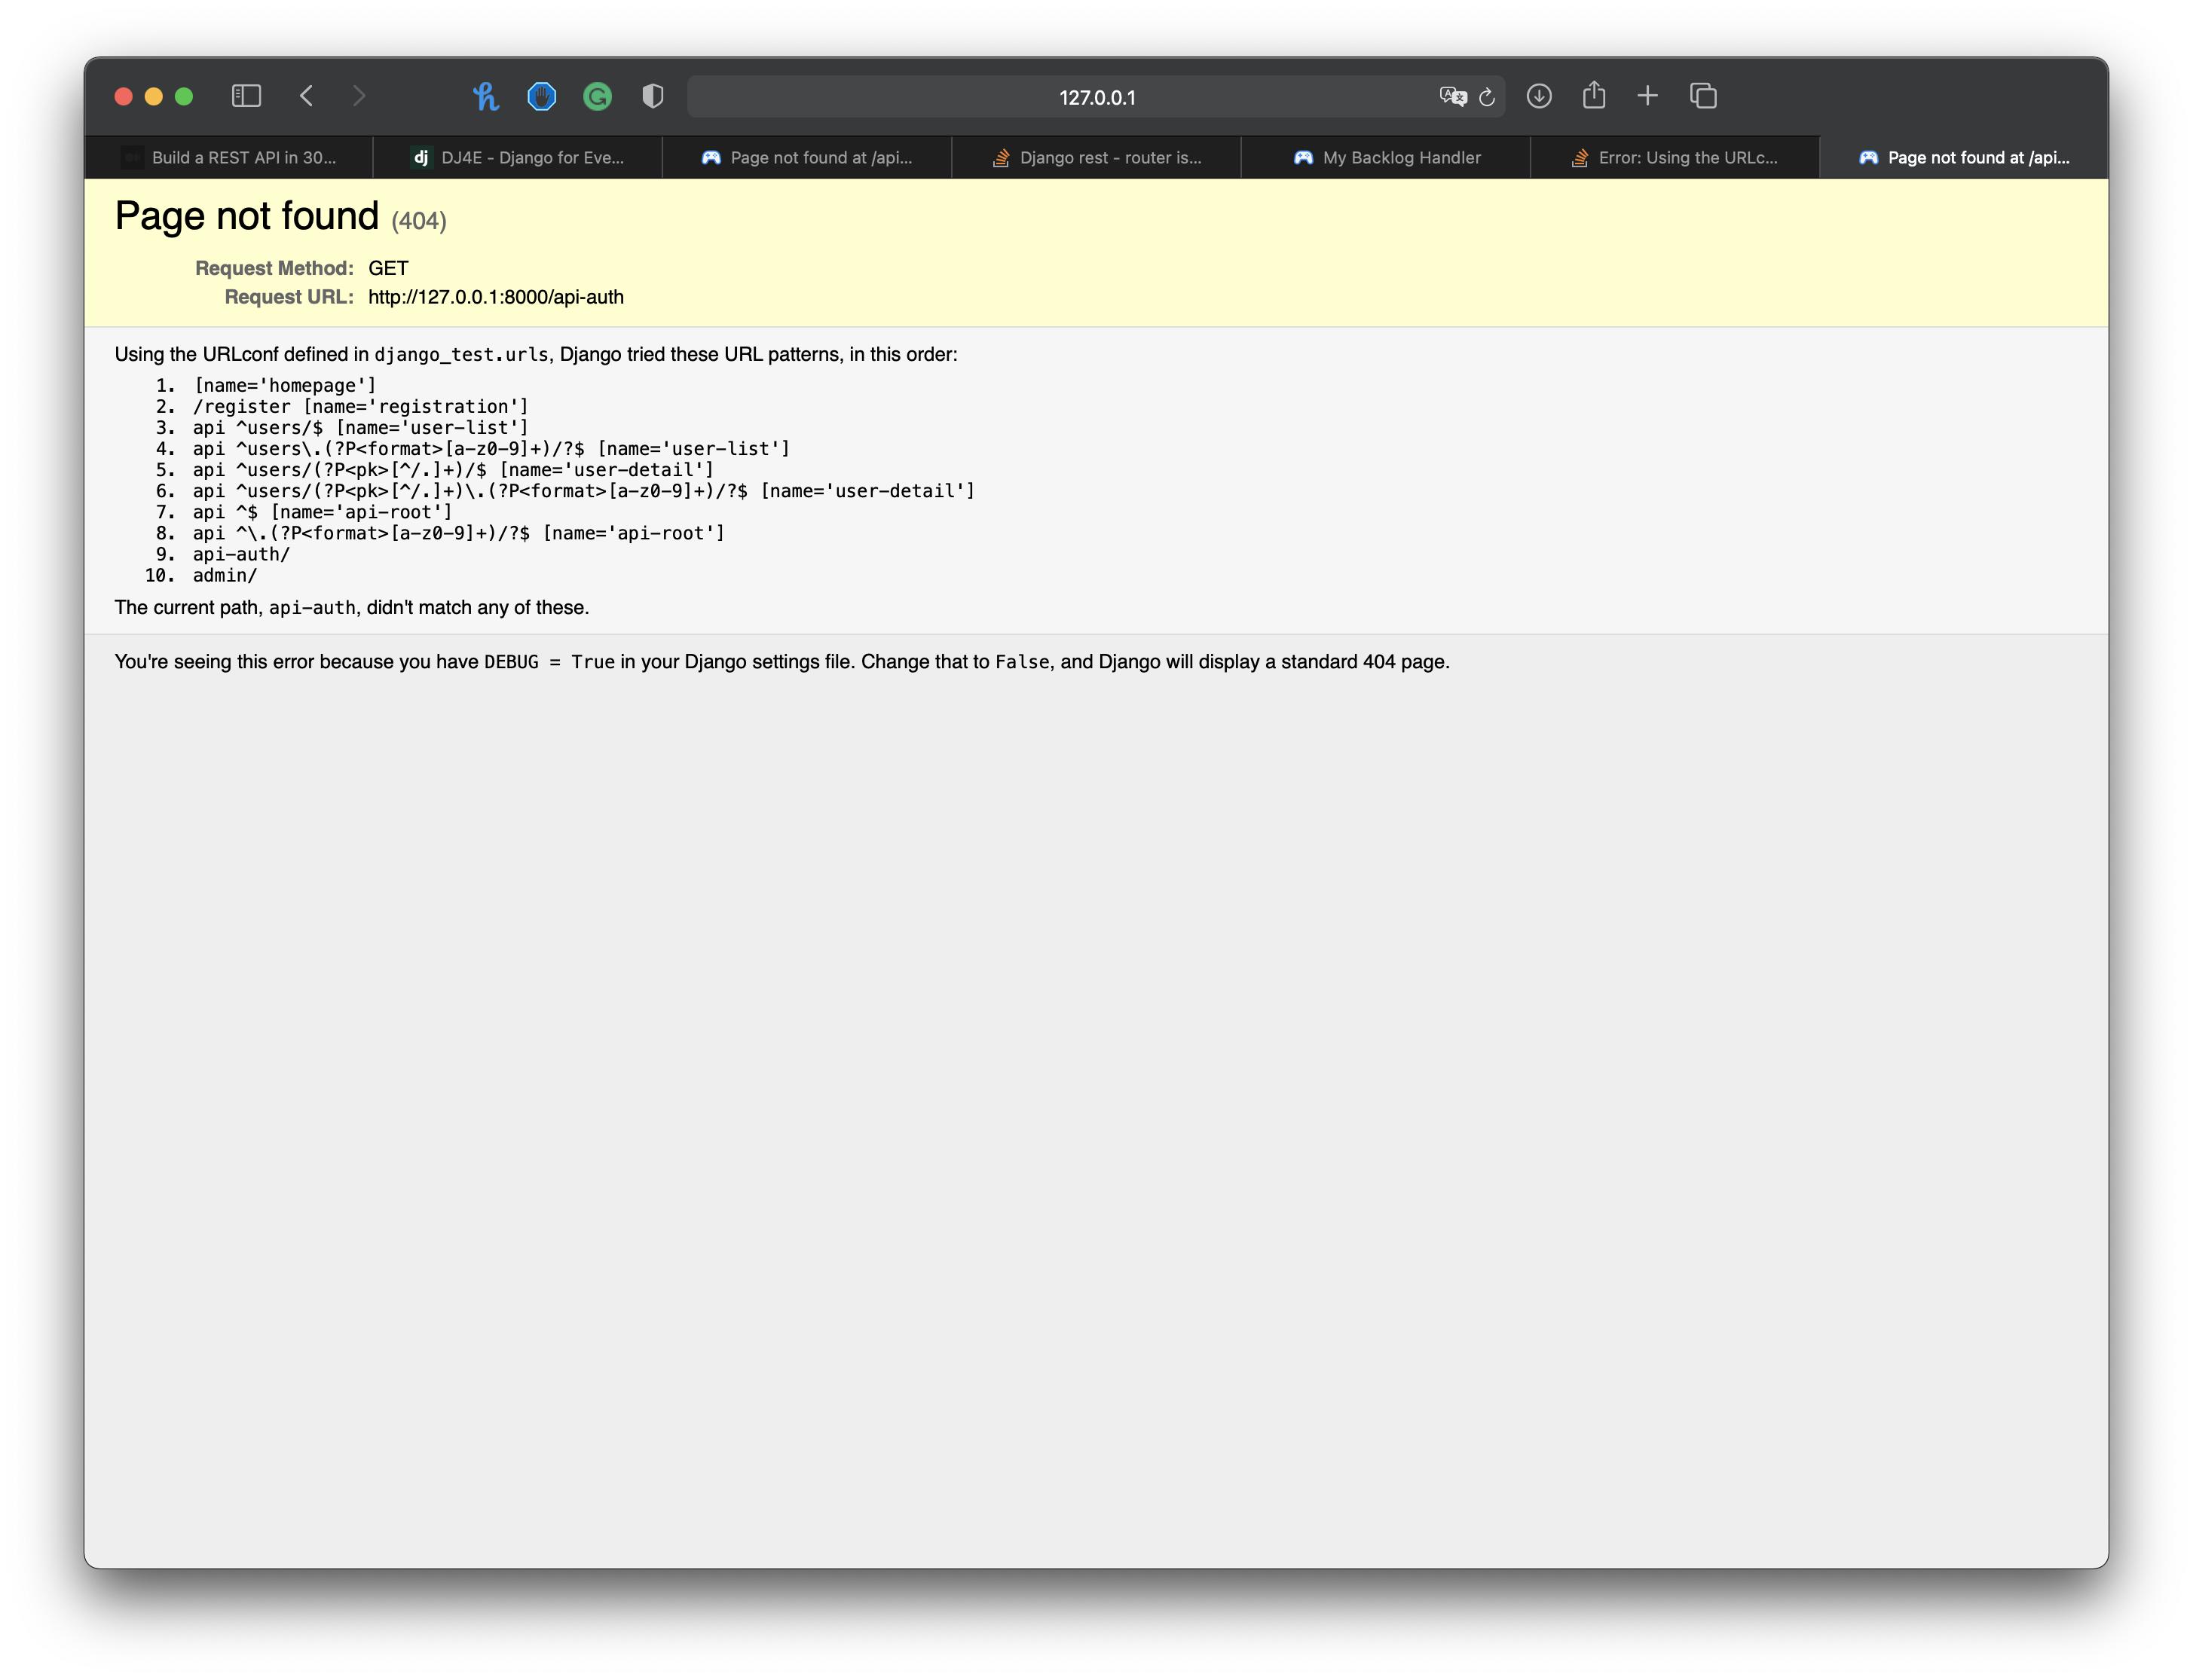Open the share menu
2193x1680 pixels.
(1594, 96)
